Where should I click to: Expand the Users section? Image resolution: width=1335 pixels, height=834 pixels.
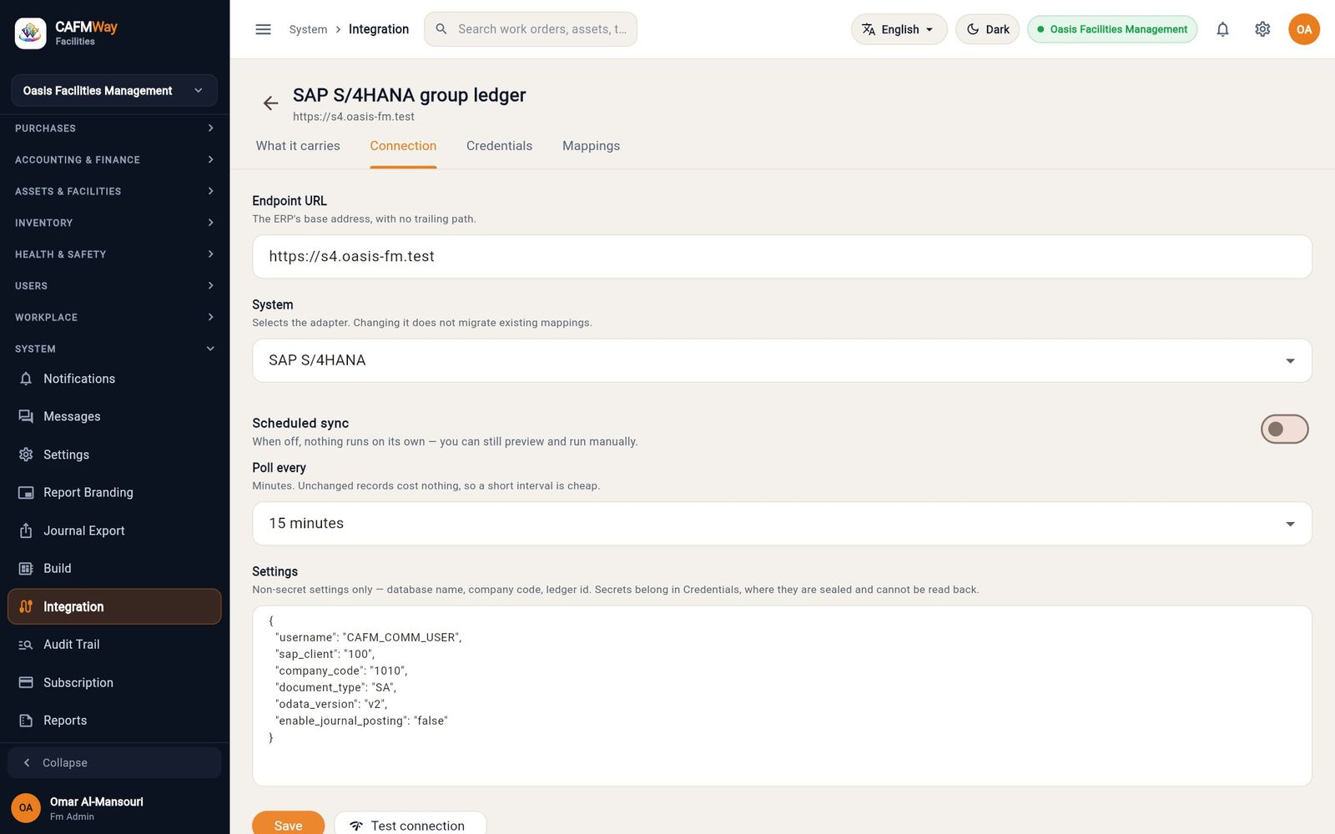coord(114,286)
